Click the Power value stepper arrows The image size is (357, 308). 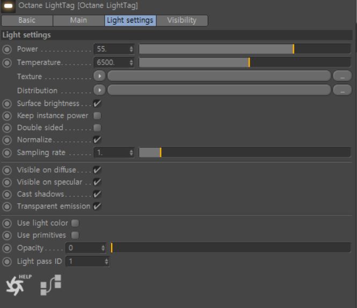[131, 49]
